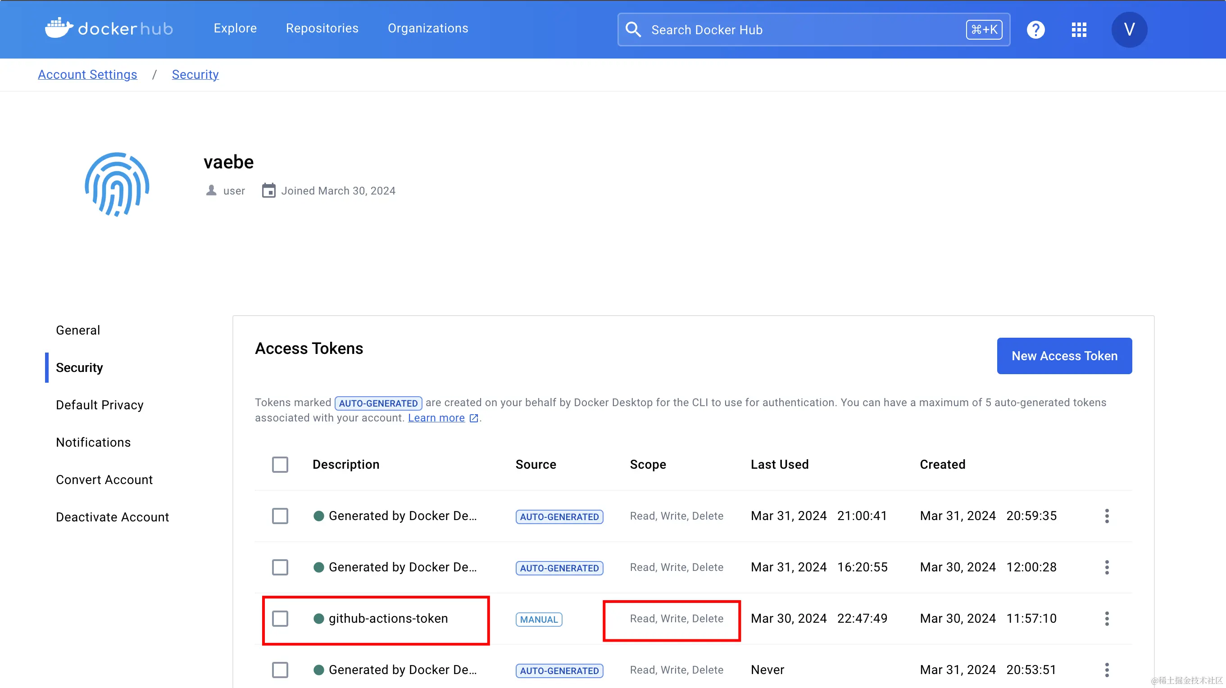This screenshot has width=1226, height=688.
Task: Open Default Privacy settings
Action: coord(100,405)
